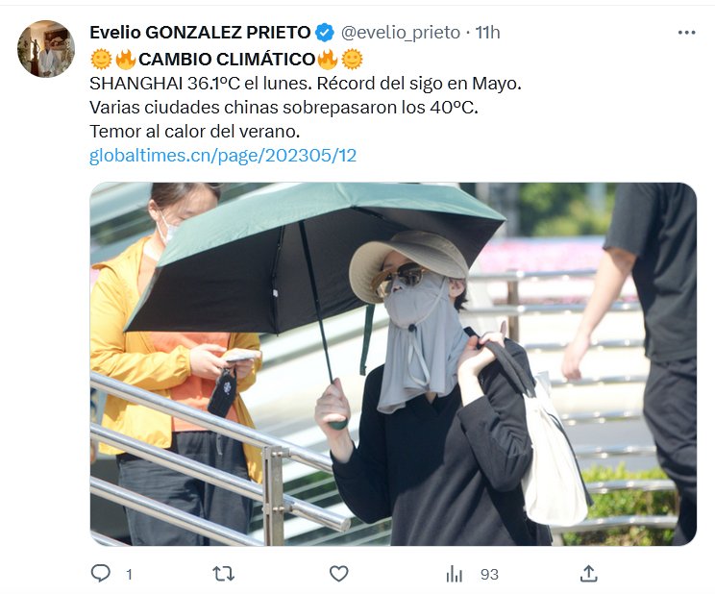Image resolution: width=715 pixels, height=594 pixels.
Task: Click the CAMBIO CLIMÁTICO headline text
Action: click(227, 60)
